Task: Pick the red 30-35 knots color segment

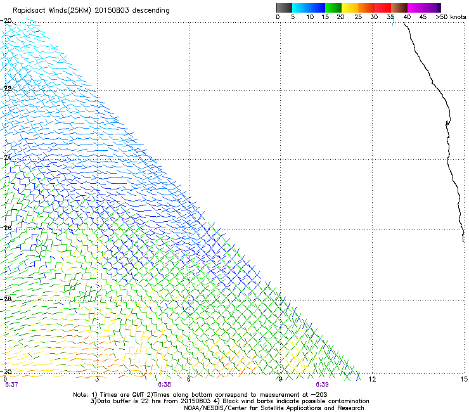Action: point(383,8)
